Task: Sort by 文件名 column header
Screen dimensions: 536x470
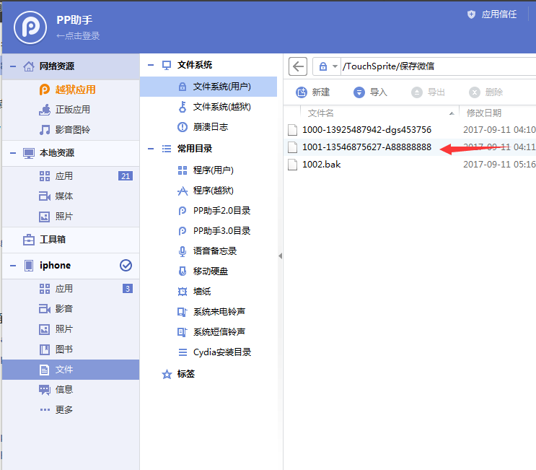Action: [321, 113]
